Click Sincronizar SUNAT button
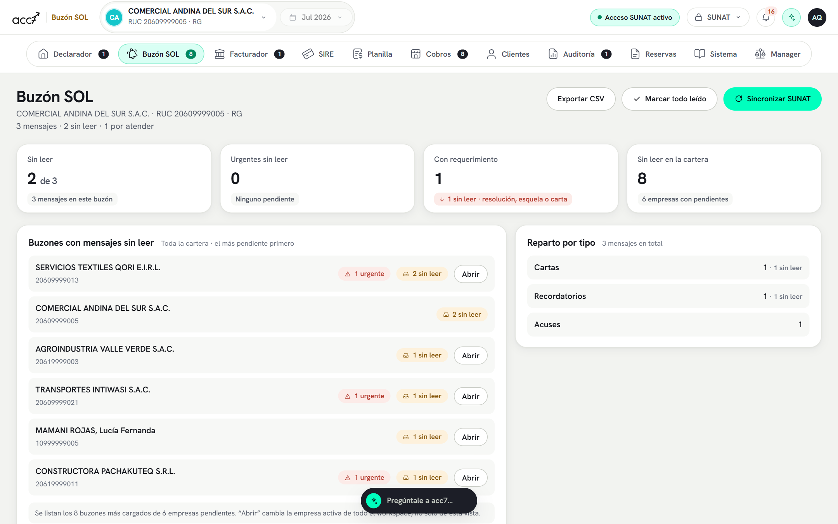 coord(772,99)
